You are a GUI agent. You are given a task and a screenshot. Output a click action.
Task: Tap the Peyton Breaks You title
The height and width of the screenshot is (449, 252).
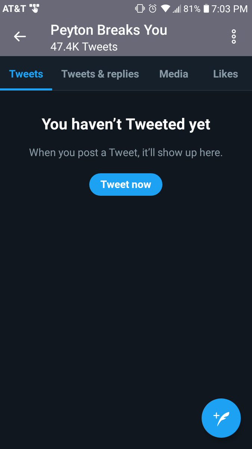click(109, 30)
